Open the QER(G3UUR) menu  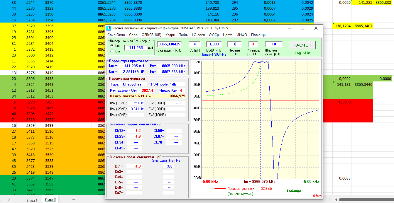(151, 35)
